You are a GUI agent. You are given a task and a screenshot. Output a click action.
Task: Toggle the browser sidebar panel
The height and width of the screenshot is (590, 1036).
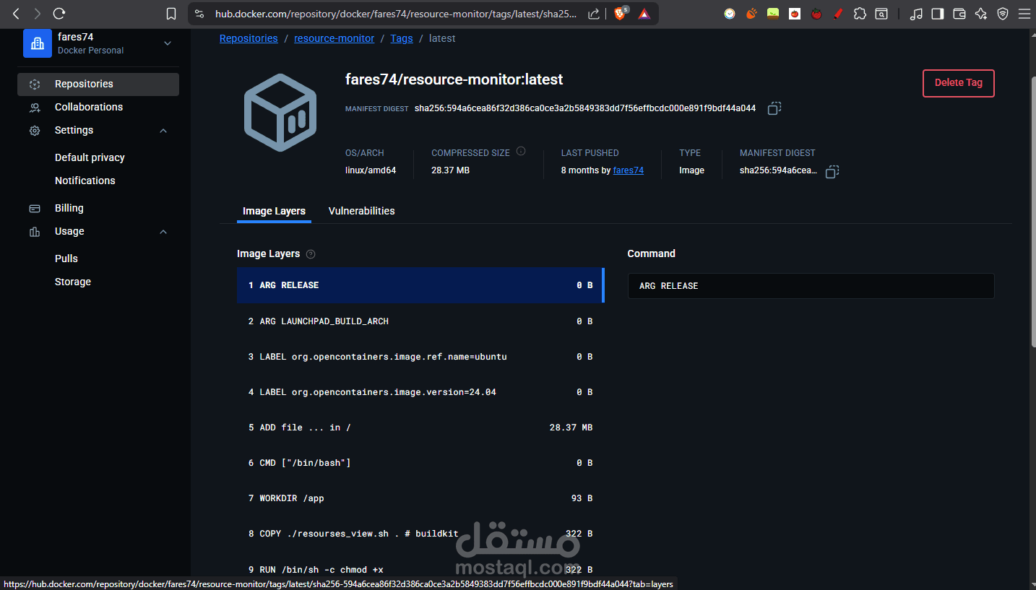[938, 14]
